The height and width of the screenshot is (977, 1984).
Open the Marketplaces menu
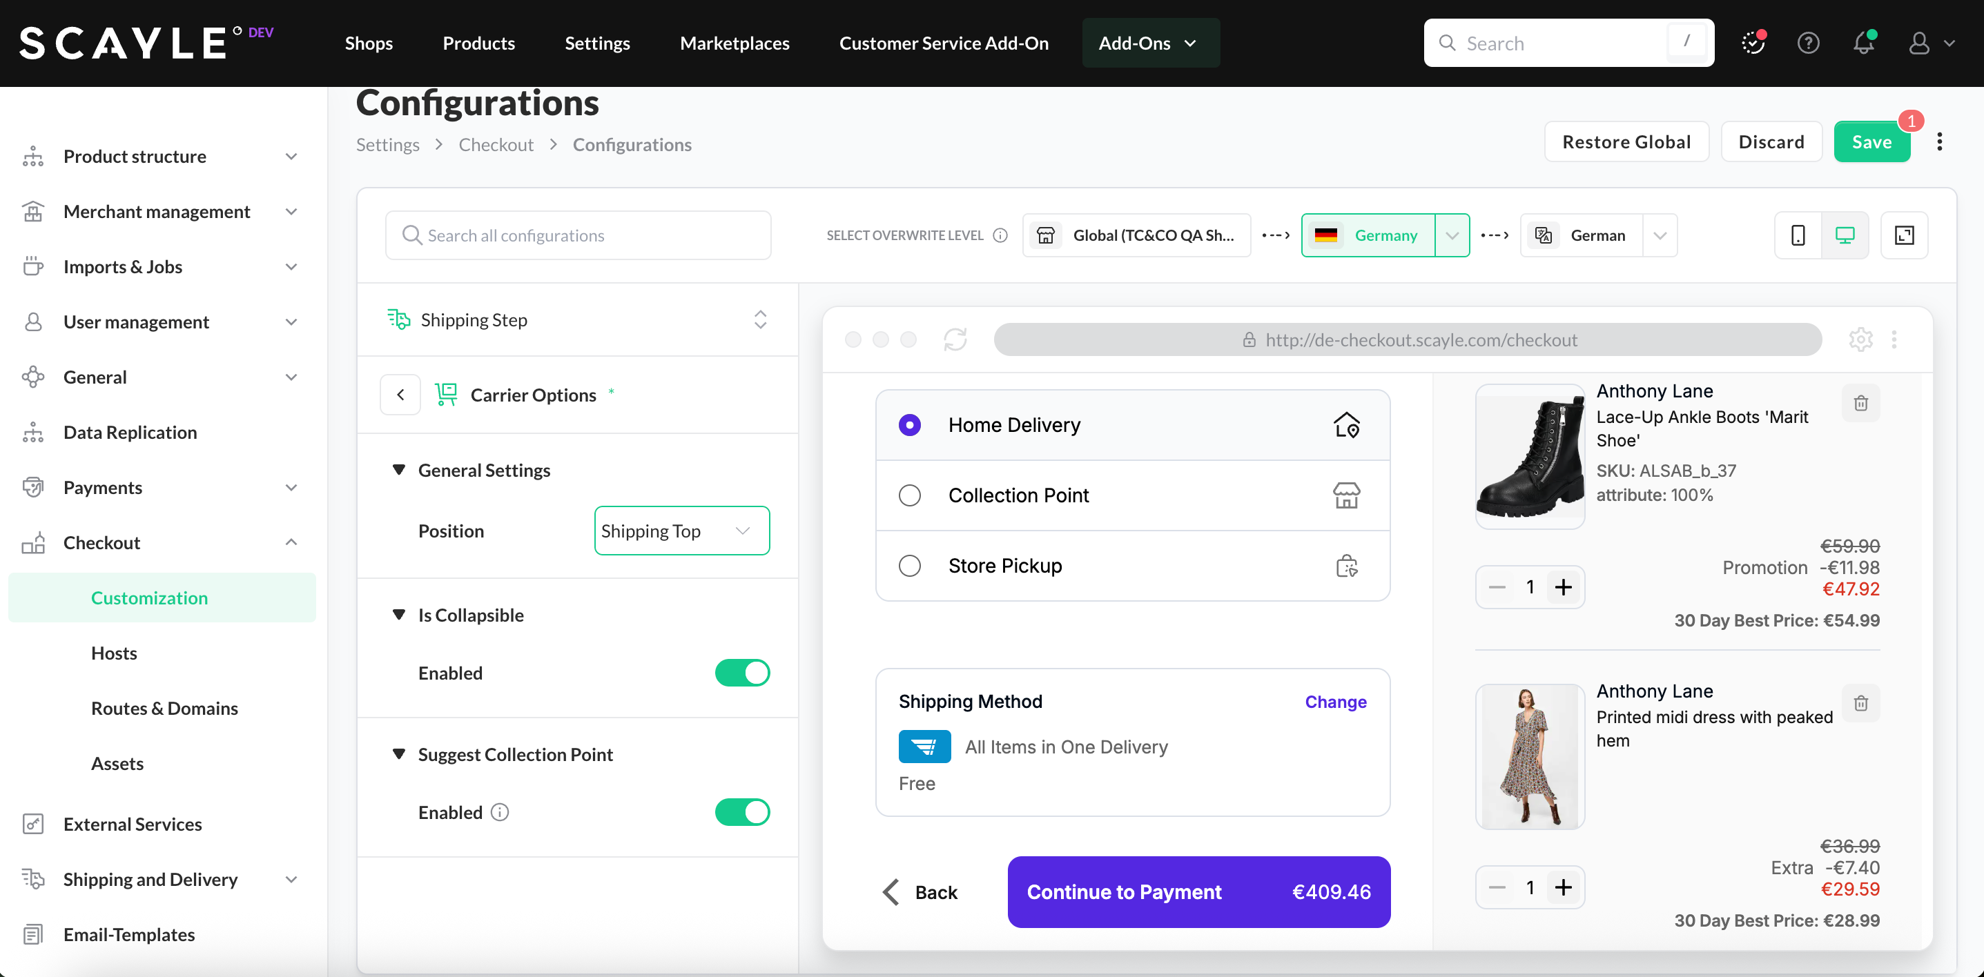pos(734,43)
